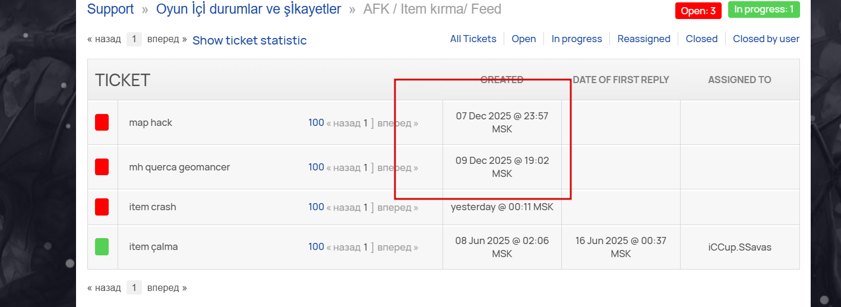Open Oyun İçİ durumlar ve şİkayetler breadcrumb
The width and height of the screenshot is (841, 307).
coord(248,10)
